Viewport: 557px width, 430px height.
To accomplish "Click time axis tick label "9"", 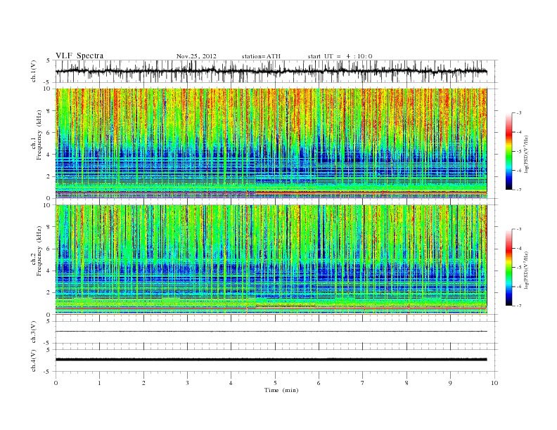I will [x=450, y=383].
